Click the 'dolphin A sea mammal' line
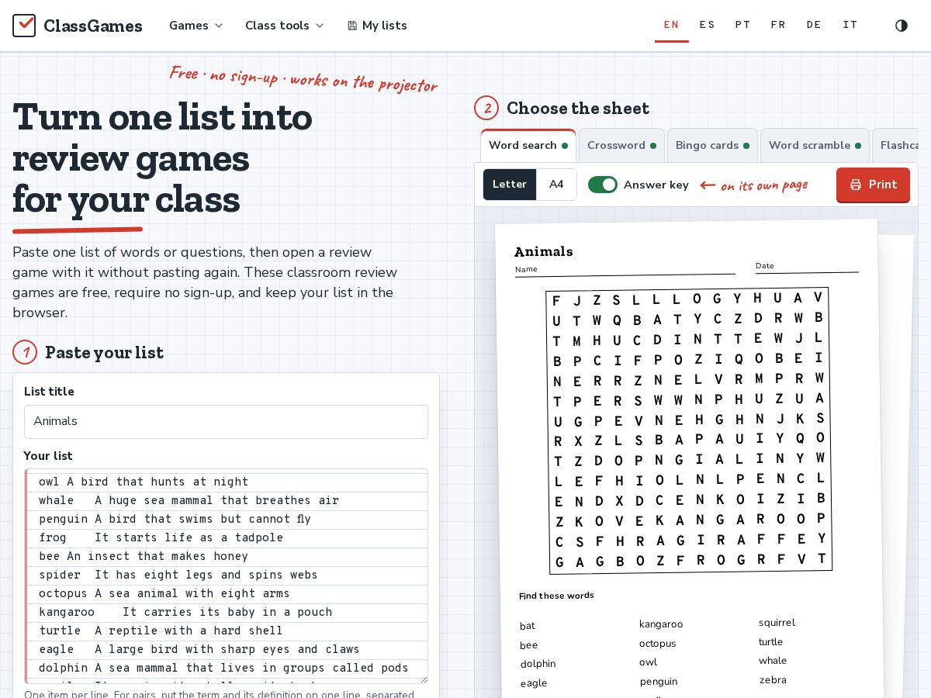This screenshot has width=931, height=698. [223, 668]
